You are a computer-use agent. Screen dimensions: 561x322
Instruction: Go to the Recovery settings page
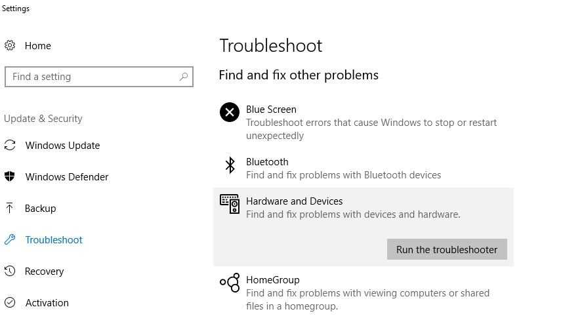tap(44, 271)
